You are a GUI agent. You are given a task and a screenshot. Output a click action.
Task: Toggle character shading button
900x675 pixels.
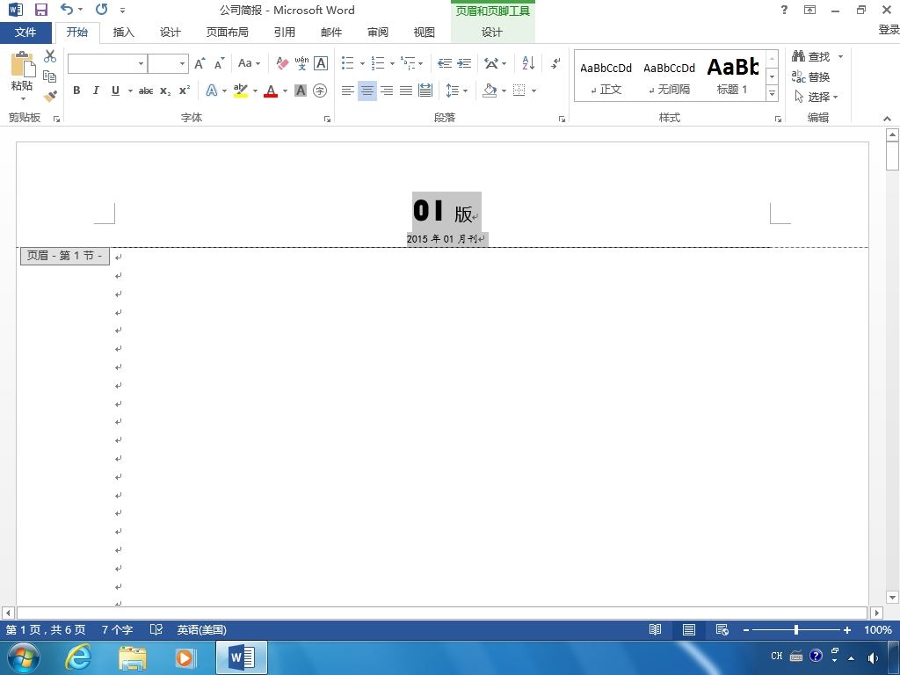click(301, 91)
